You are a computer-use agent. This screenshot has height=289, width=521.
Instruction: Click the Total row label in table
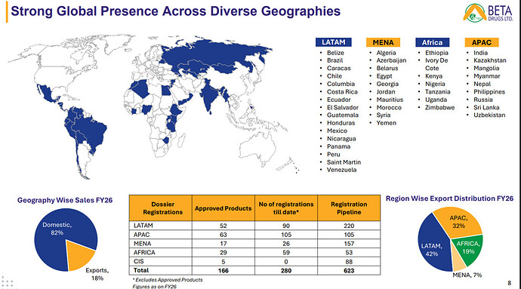[141, 270]
